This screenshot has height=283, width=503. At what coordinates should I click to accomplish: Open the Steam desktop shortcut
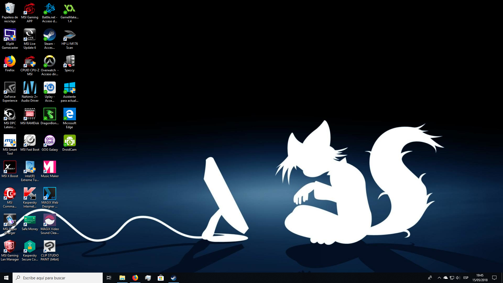pyautogui.click(x=50, y=39)
